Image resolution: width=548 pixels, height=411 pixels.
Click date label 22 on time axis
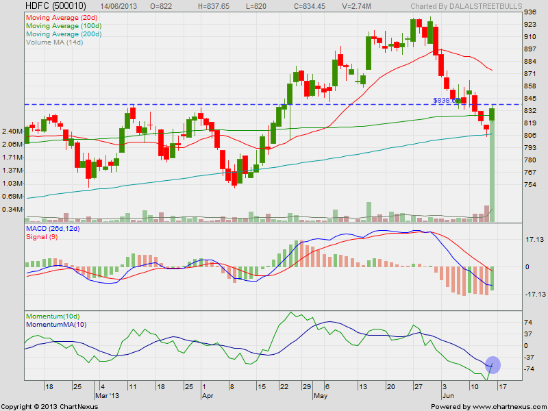[x=284, y=387]
